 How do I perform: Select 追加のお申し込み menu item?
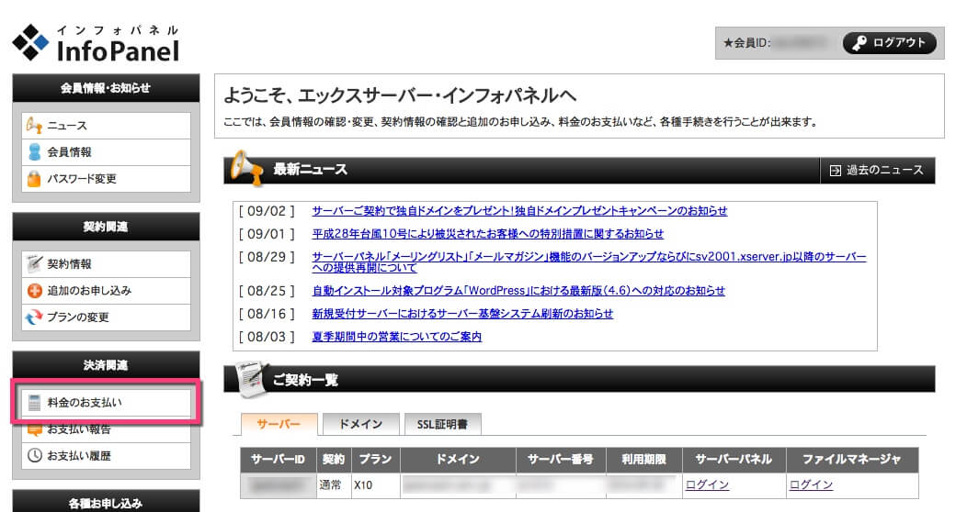[x=106, y=290]
